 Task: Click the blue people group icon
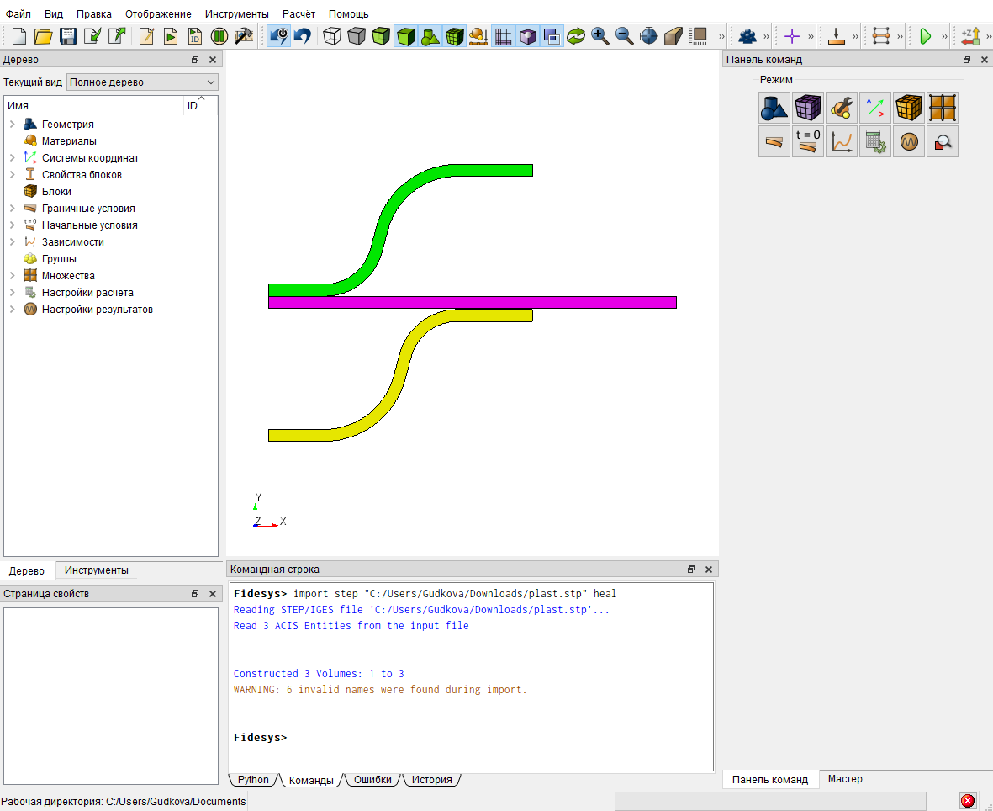pyautogui.click(x=747, y=36)
